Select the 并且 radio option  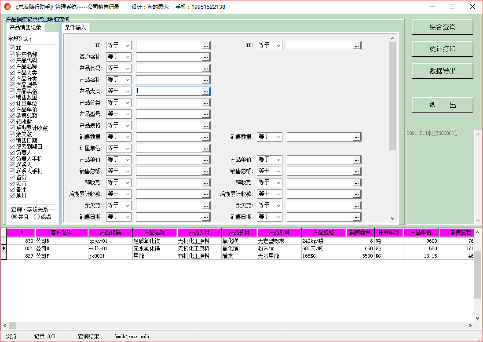[x=14, y=217]
